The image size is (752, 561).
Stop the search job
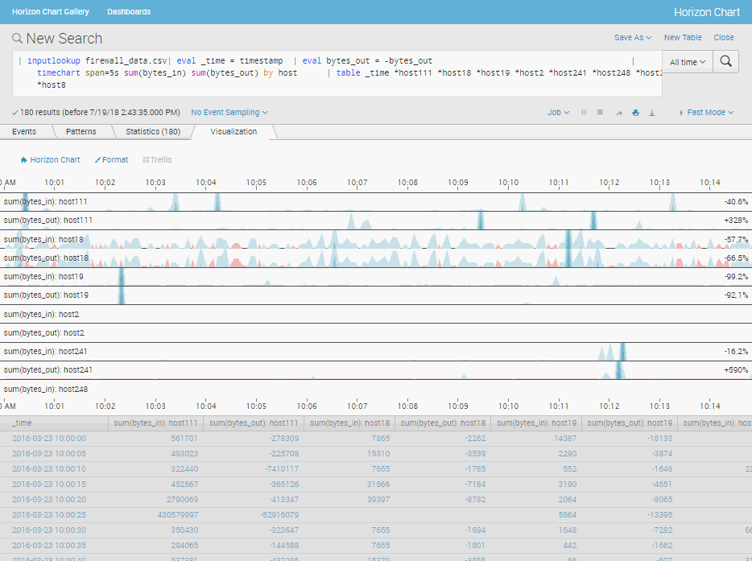pyautogui.click(x=600, y=112)
